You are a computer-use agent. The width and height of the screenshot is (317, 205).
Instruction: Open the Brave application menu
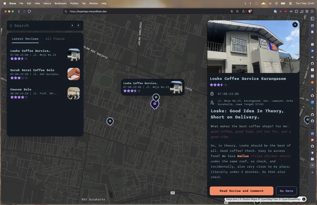[x=13, y=4]
